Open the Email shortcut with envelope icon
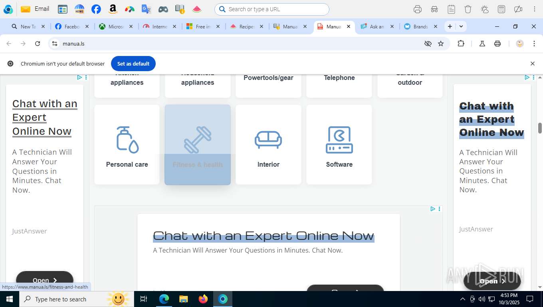The image size is (543, 307). tap(35, 9)
